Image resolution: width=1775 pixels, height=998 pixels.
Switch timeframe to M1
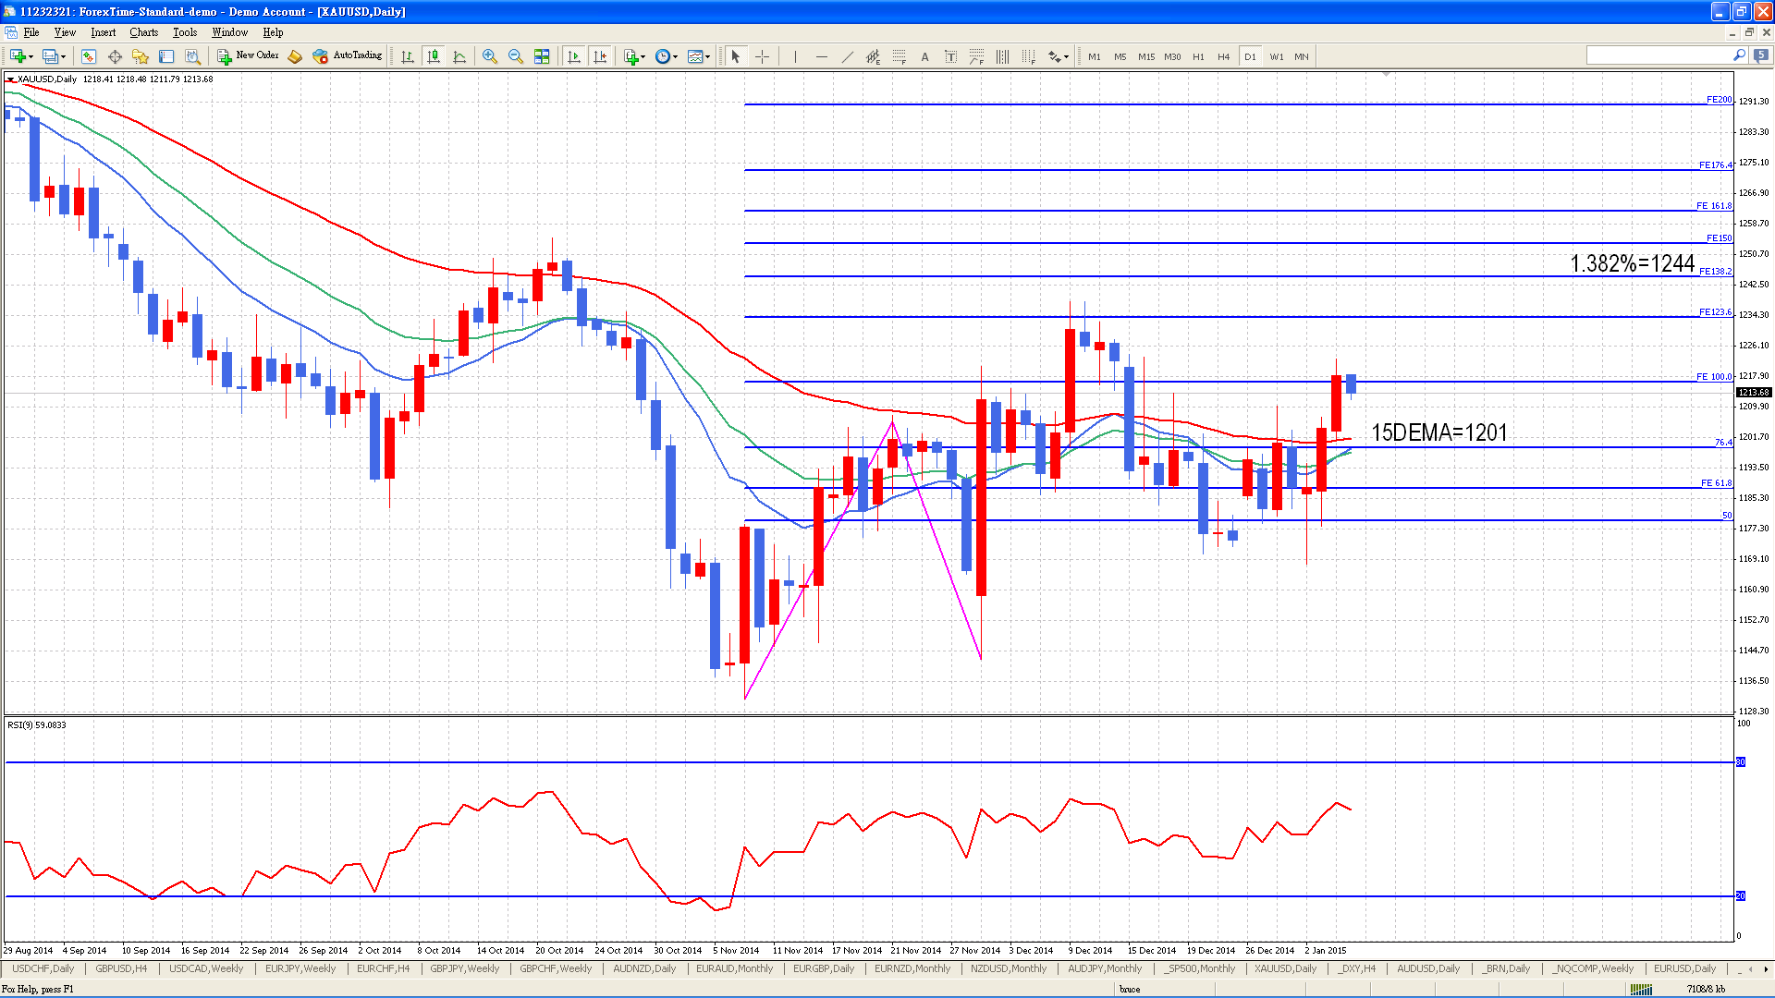[x=1095, y=56]
